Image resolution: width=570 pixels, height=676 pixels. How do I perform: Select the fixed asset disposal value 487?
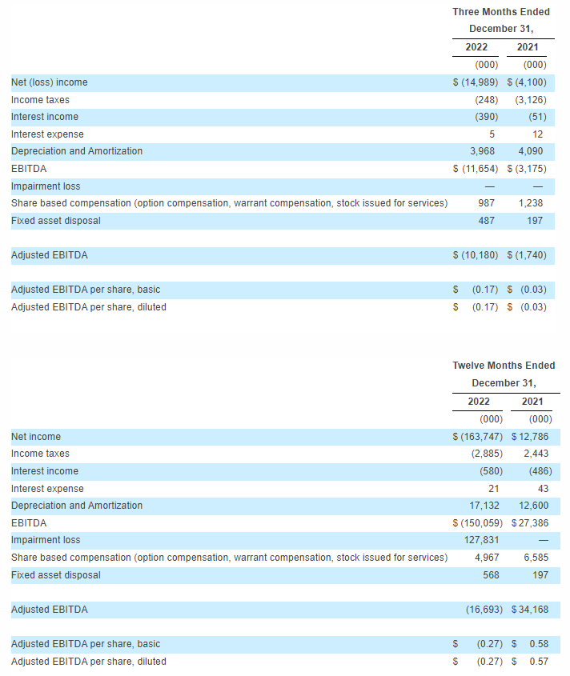pyautogui.click(x=486, y=221)
